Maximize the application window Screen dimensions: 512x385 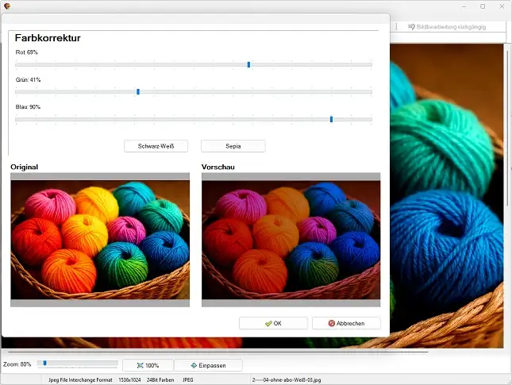point(482,6)
